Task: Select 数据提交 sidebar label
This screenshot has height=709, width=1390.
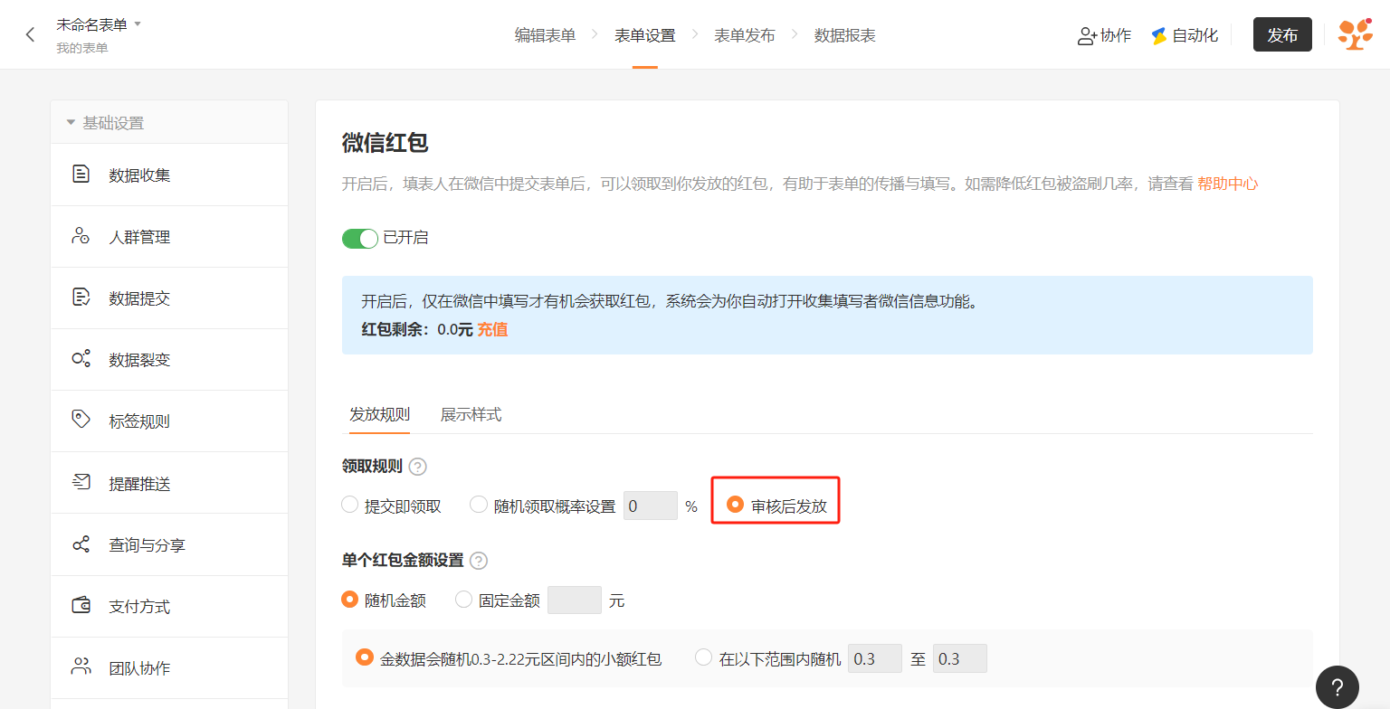Action: [x=139, y=298]
